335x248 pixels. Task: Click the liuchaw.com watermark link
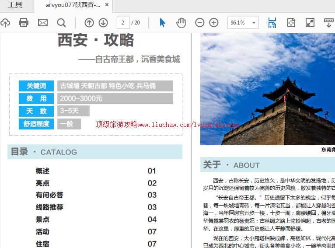167,125
